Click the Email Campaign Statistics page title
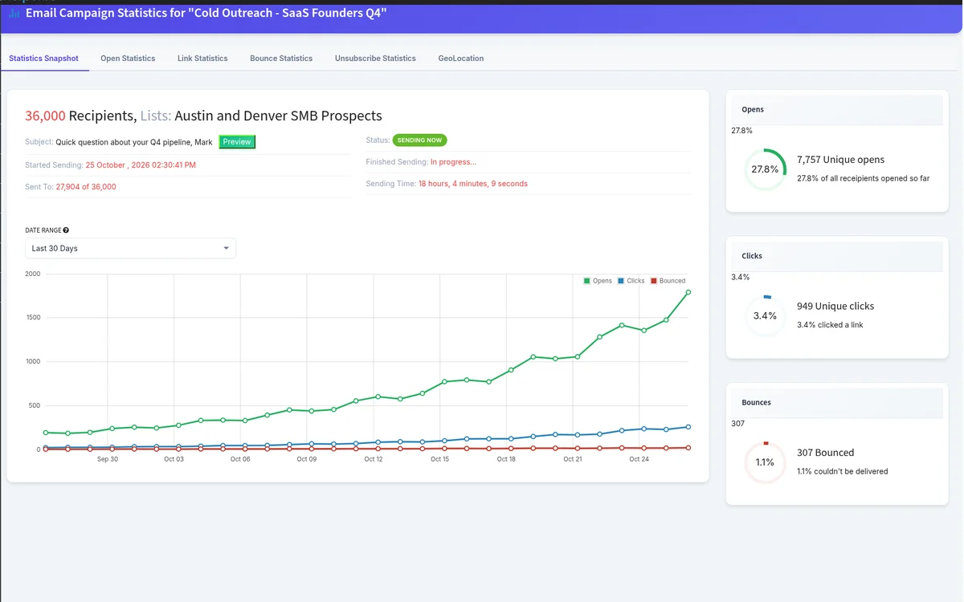Image resolution: width=964 pixels, height=602 pixels. point(206,14)
